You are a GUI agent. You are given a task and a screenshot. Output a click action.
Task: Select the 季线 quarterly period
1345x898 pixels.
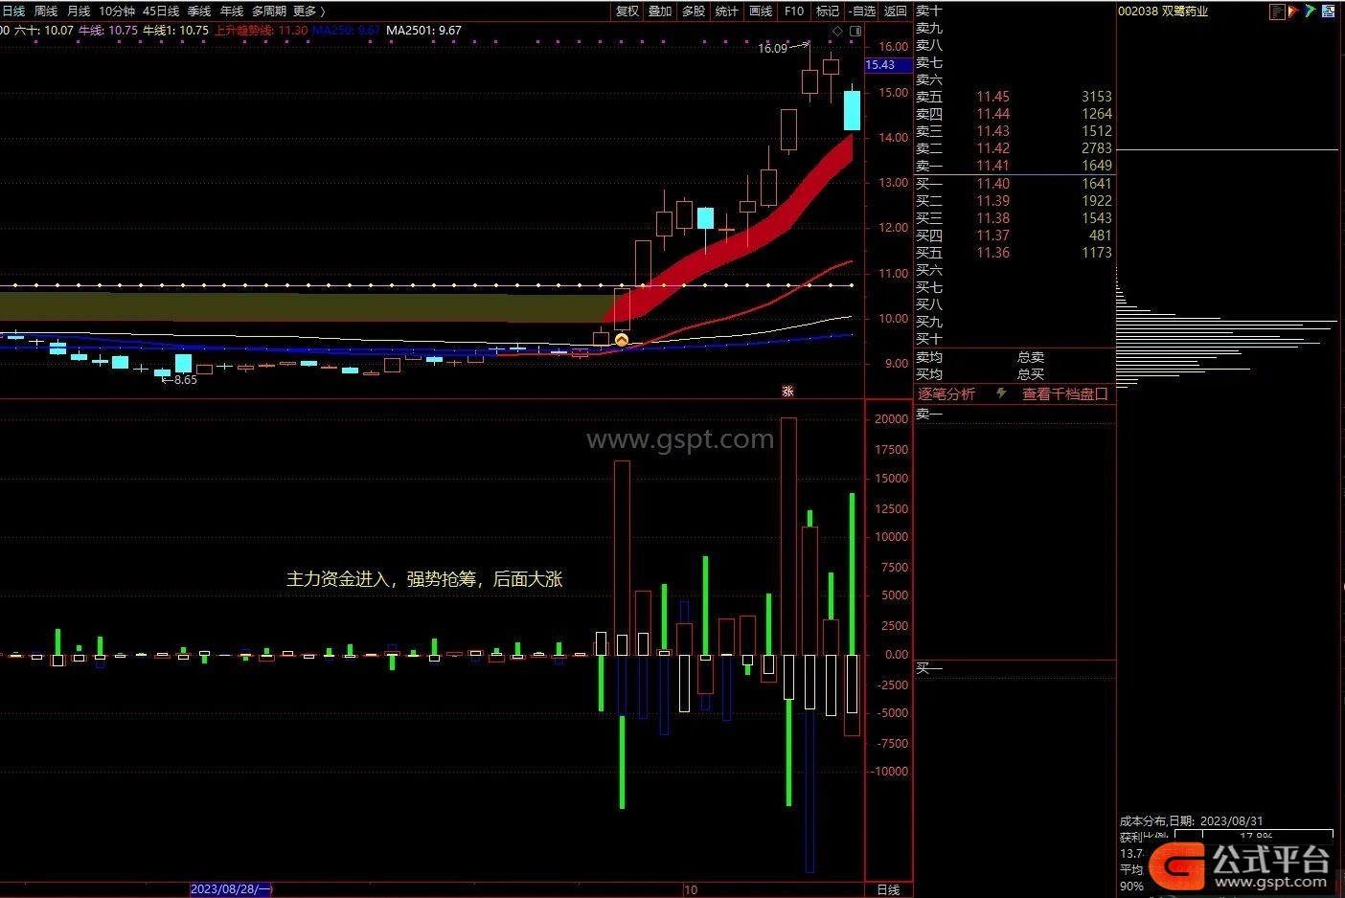(199, 11)
